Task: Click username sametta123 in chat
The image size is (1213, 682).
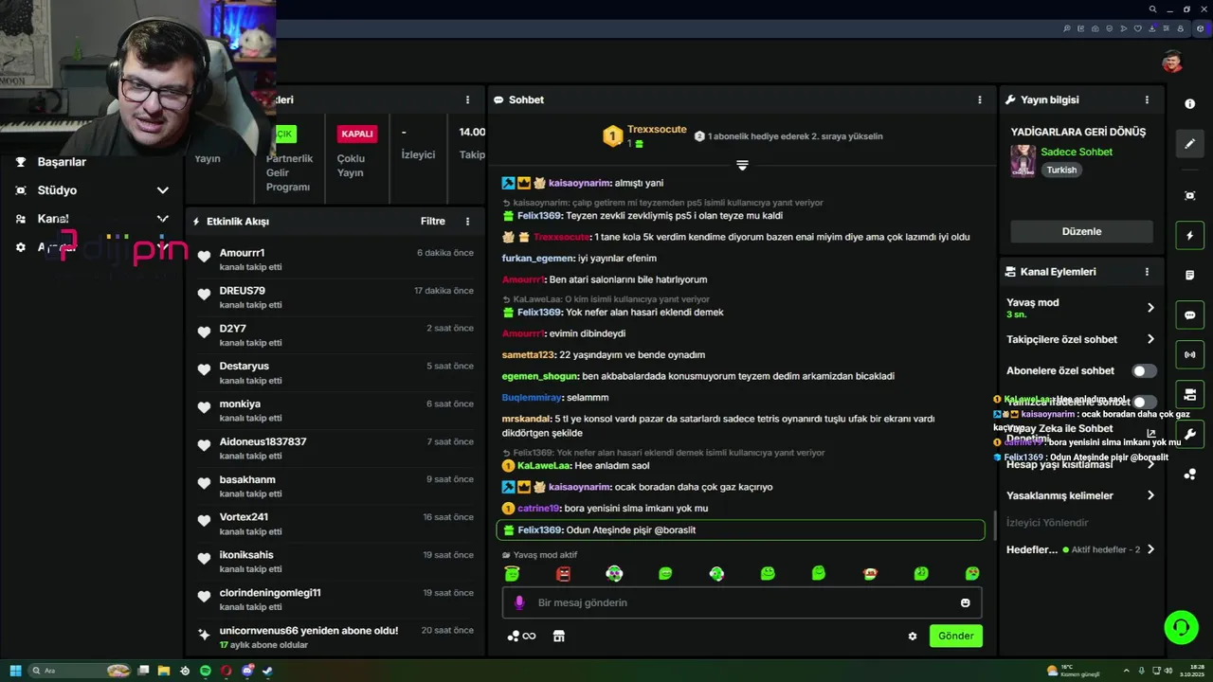Action: coord(529,355)
